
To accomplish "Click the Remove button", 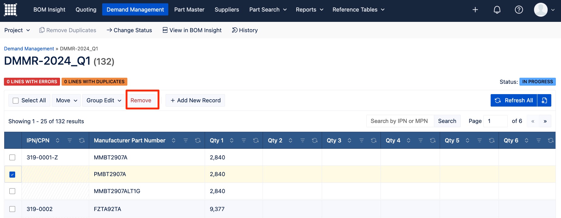I will point(141,100).
